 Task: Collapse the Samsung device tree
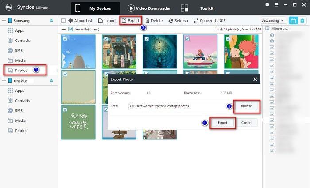[x=4, y=21]
